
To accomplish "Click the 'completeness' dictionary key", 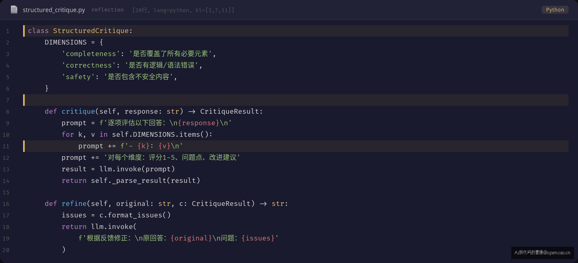I will coord(91,54).
